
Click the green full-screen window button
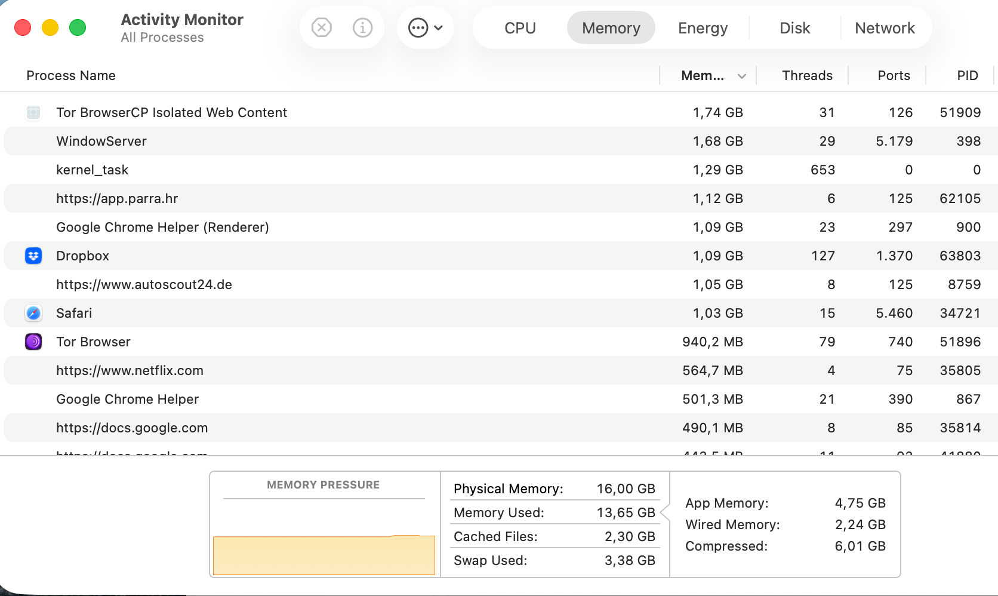78,27
